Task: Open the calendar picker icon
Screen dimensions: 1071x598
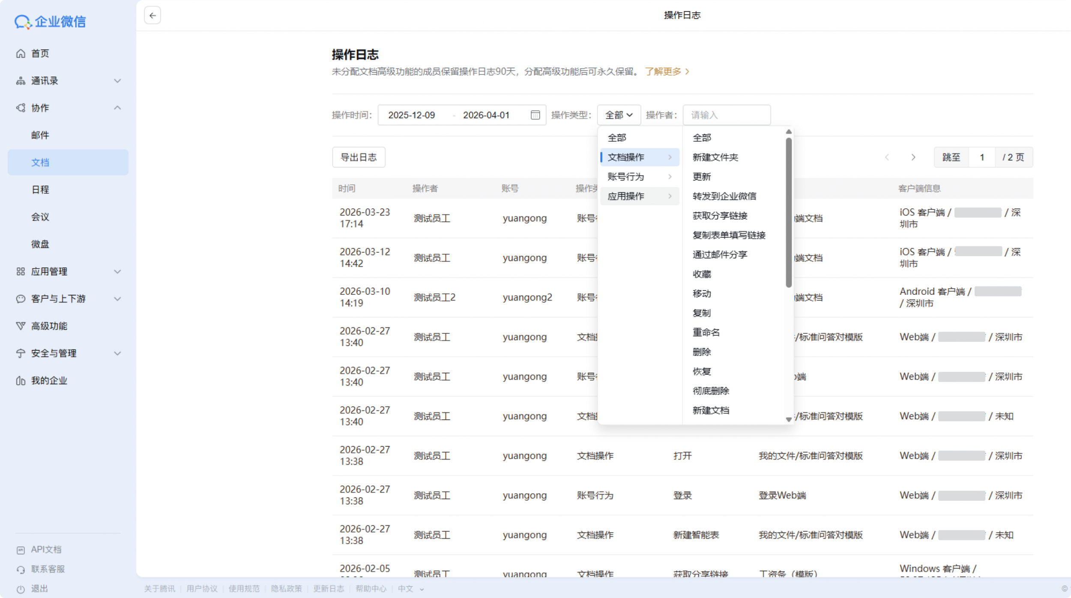Action: [x=535, y=115]
